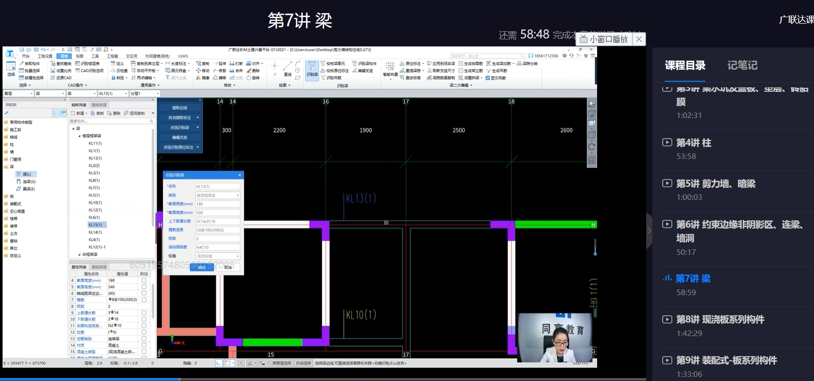This screenshot has height=381, width=814.
Task: Click the 刷新支座尺寸 tool
Action: click(441, 71)
